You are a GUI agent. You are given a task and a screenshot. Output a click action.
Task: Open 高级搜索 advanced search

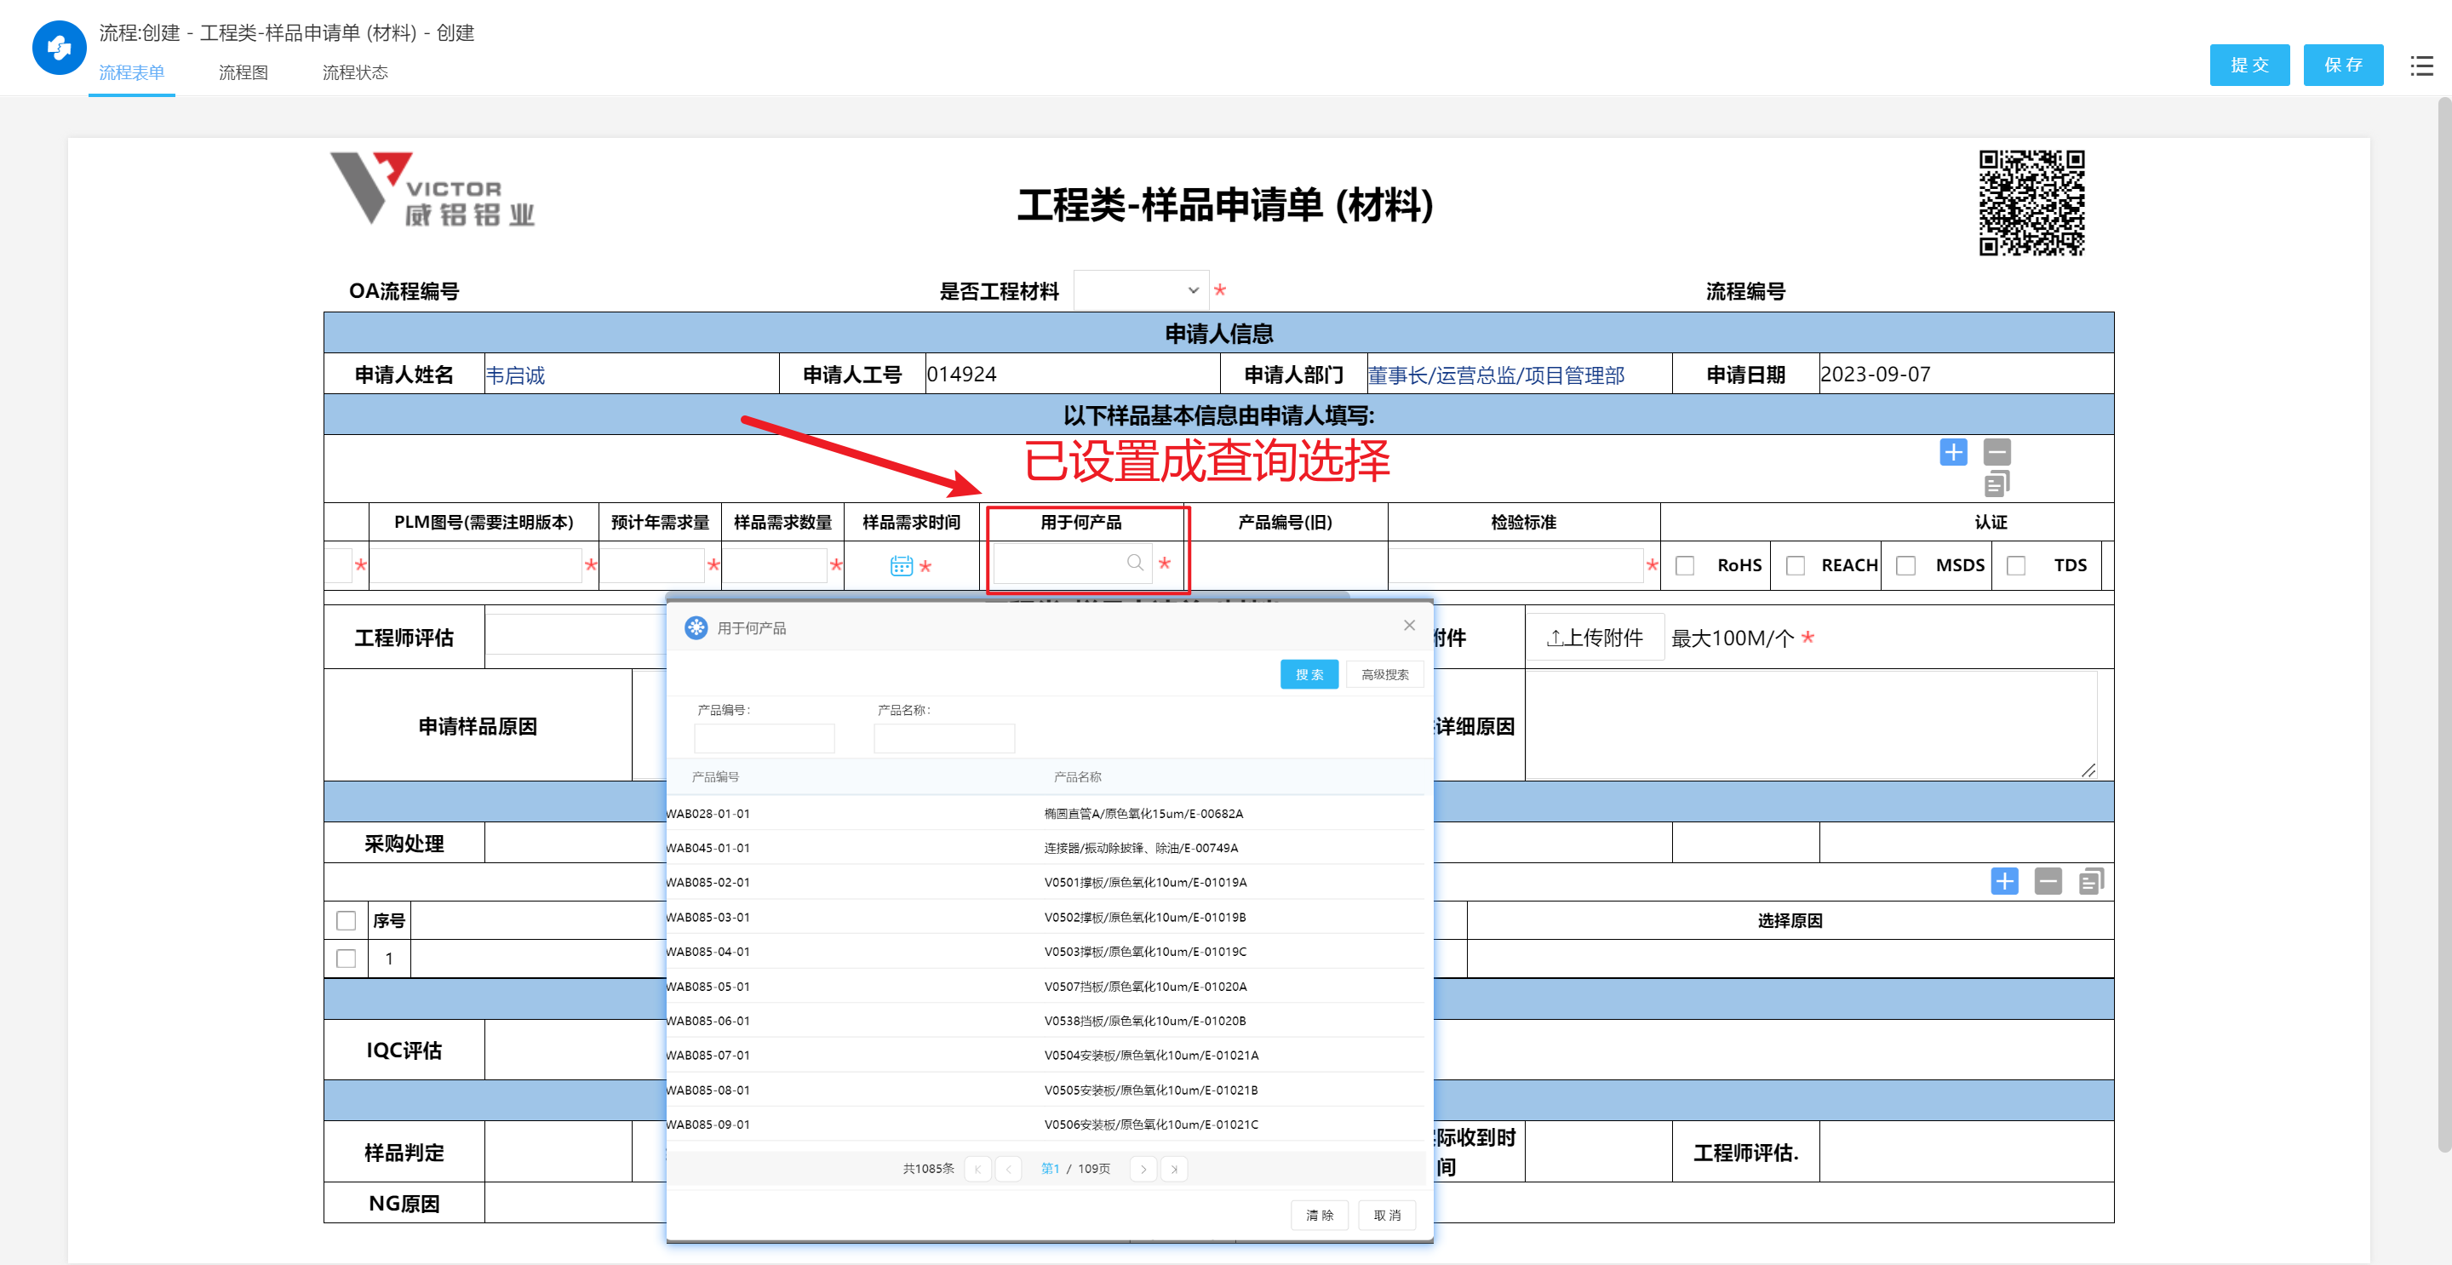[x=1384, y=674]
